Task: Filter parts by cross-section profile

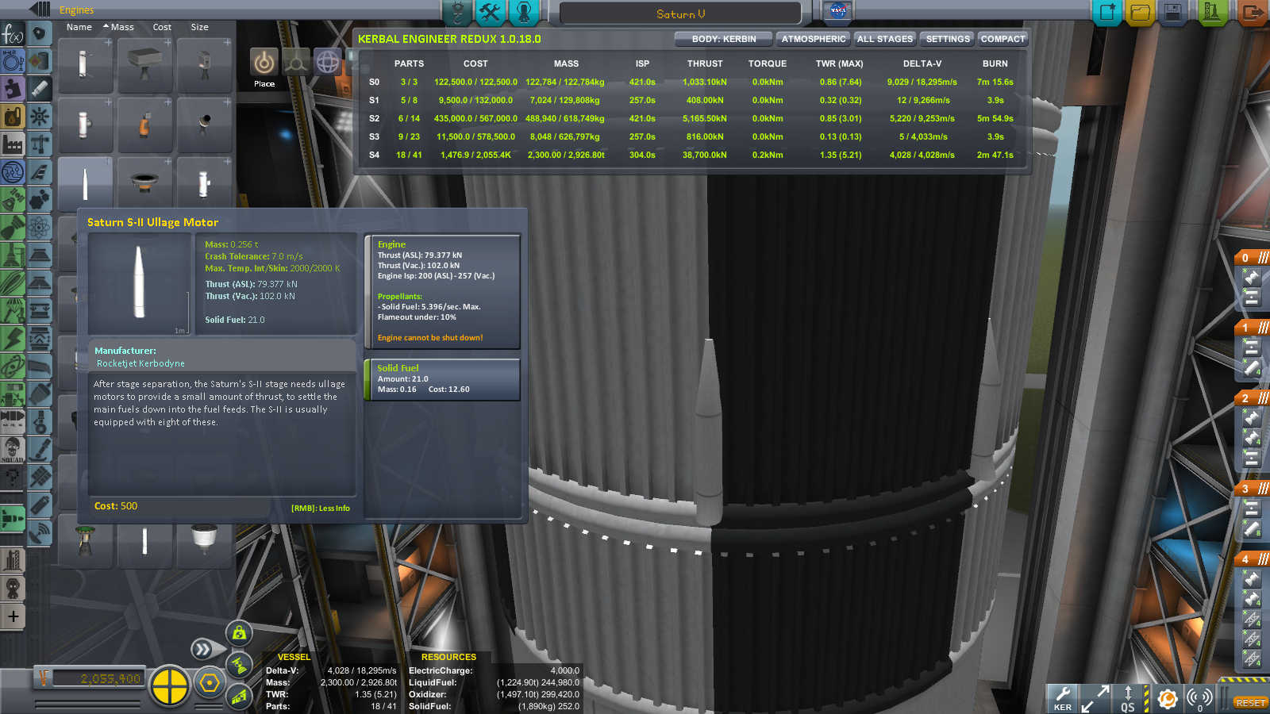Action: 13,61
